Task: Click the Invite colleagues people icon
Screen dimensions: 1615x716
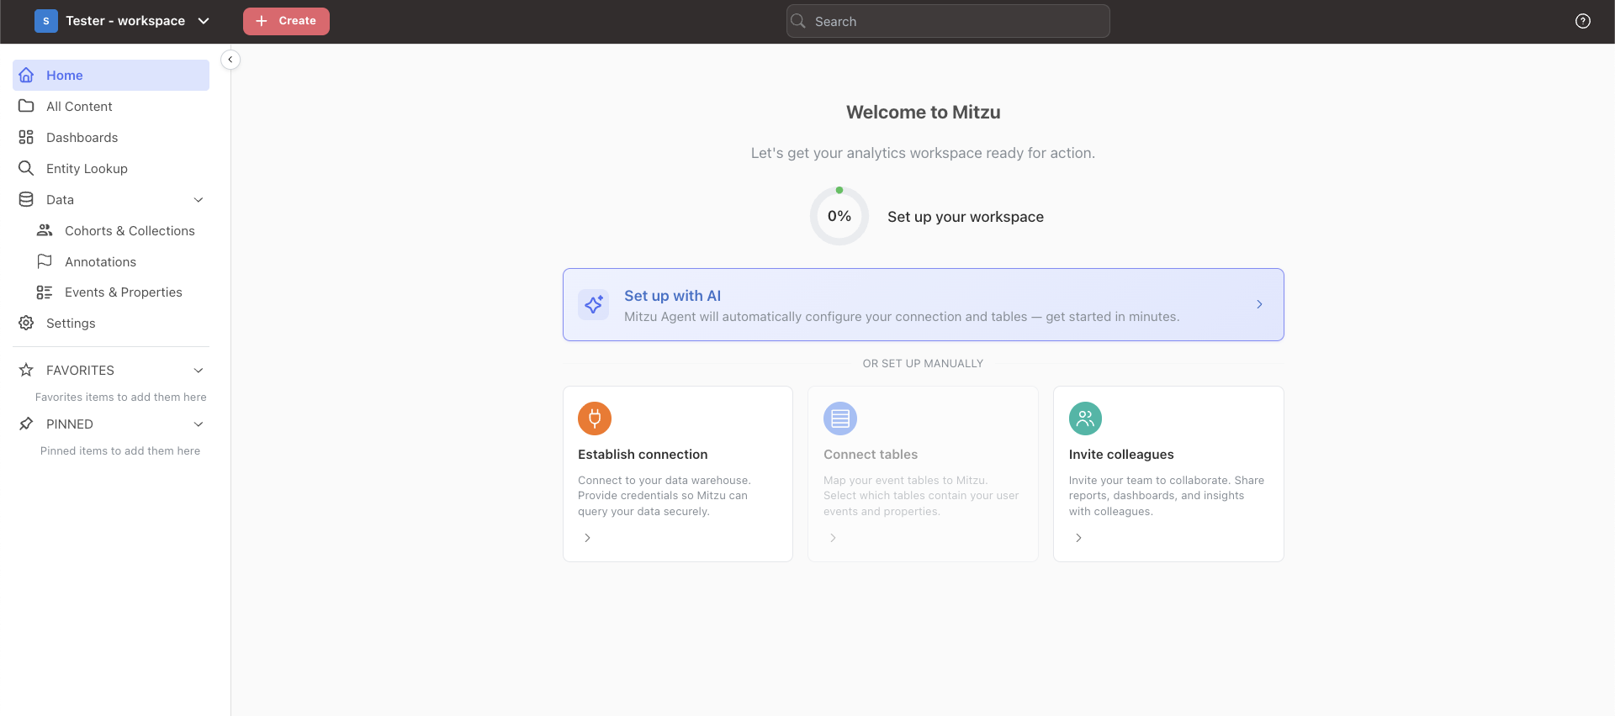Action: pos(1085,419)
